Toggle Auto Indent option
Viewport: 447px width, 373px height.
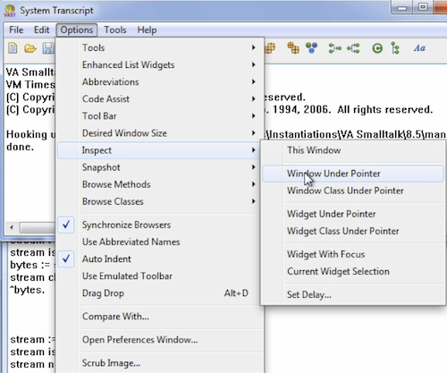coord(159,259)
